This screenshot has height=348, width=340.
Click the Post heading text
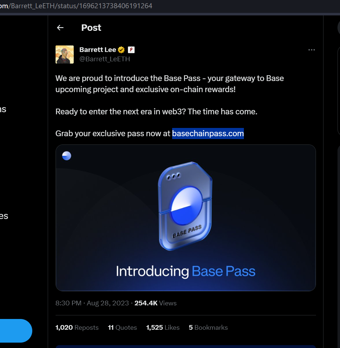91,28
